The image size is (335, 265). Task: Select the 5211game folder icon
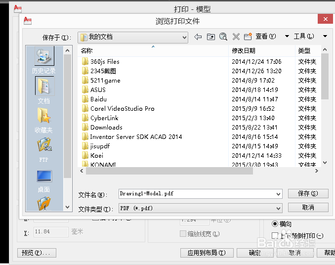(x=85, y=81)
